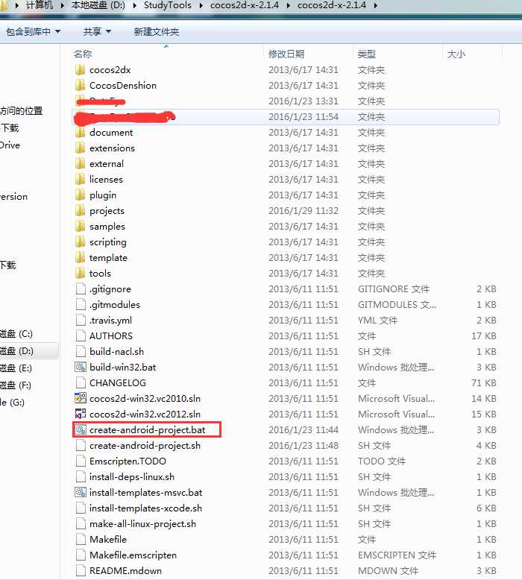Open the cocos2dx folder icon
Viewport: 522px width, 580px height.
point(80,70)
